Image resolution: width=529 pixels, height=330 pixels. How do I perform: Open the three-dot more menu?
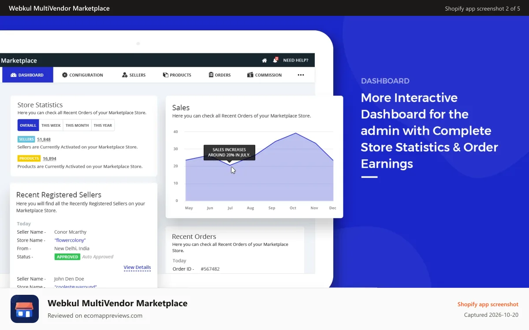(x=301, y=75)
